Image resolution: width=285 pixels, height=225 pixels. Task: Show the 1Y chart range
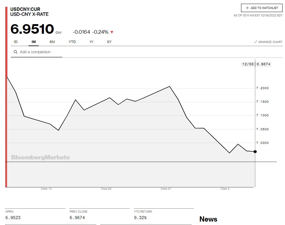(x=91, y=42)
